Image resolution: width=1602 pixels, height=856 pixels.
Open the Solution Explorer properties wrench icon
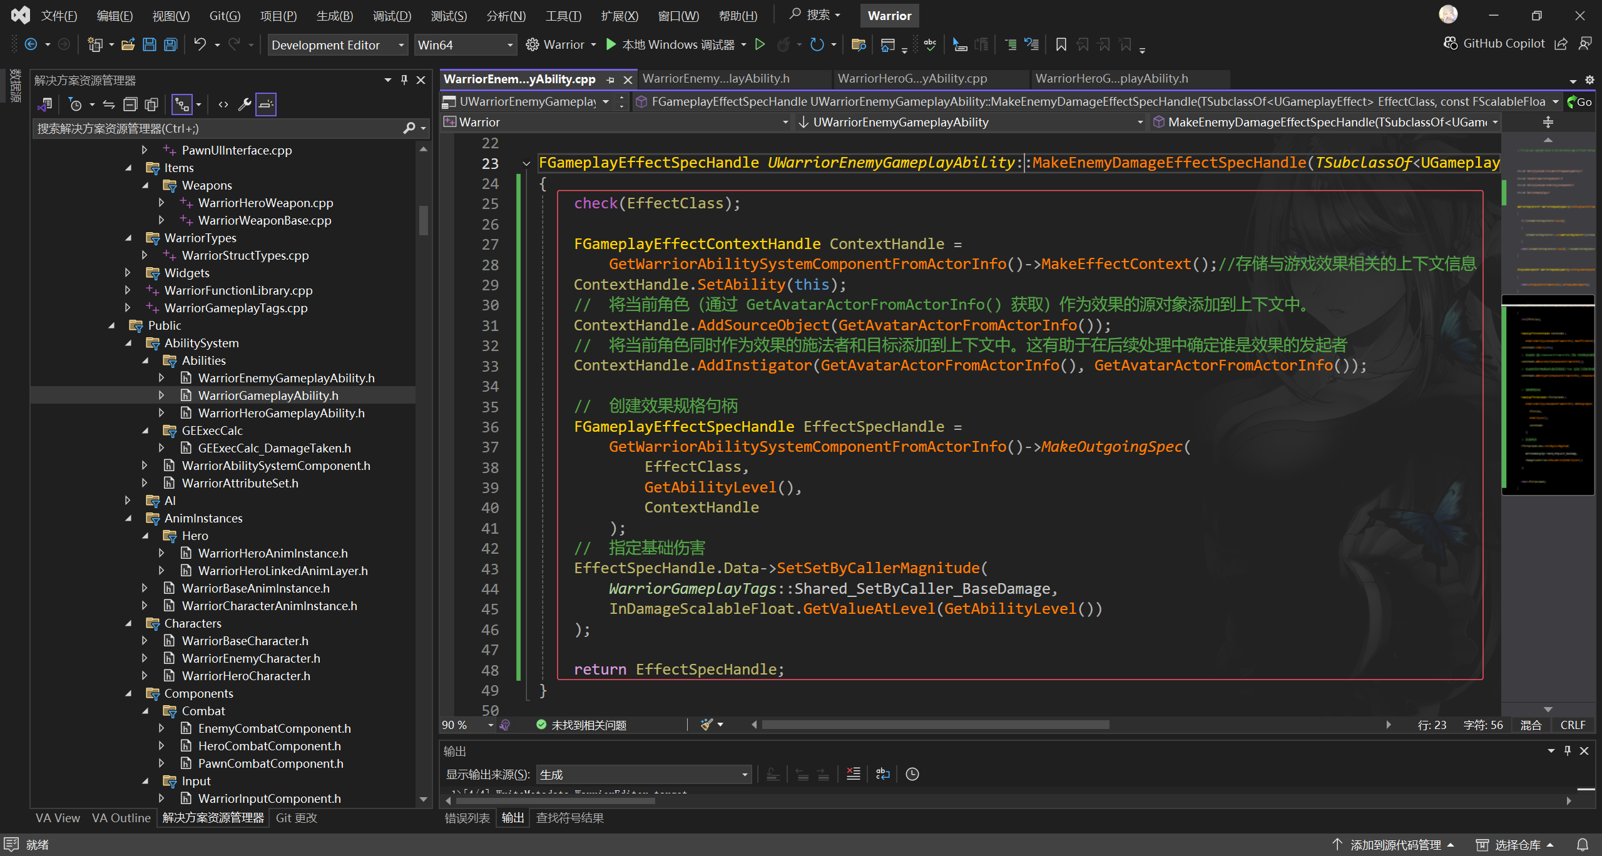point(245,104)
